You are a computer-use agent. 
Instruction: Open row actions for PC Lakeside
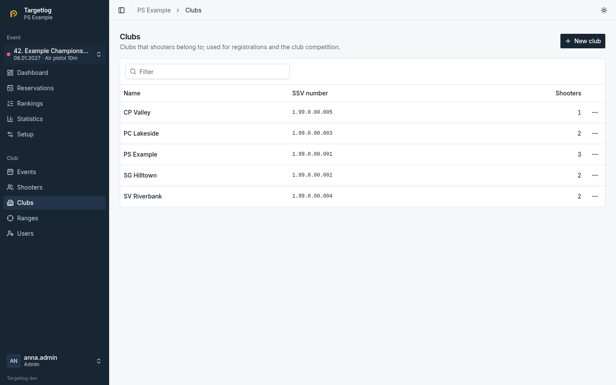pos(595,133)
